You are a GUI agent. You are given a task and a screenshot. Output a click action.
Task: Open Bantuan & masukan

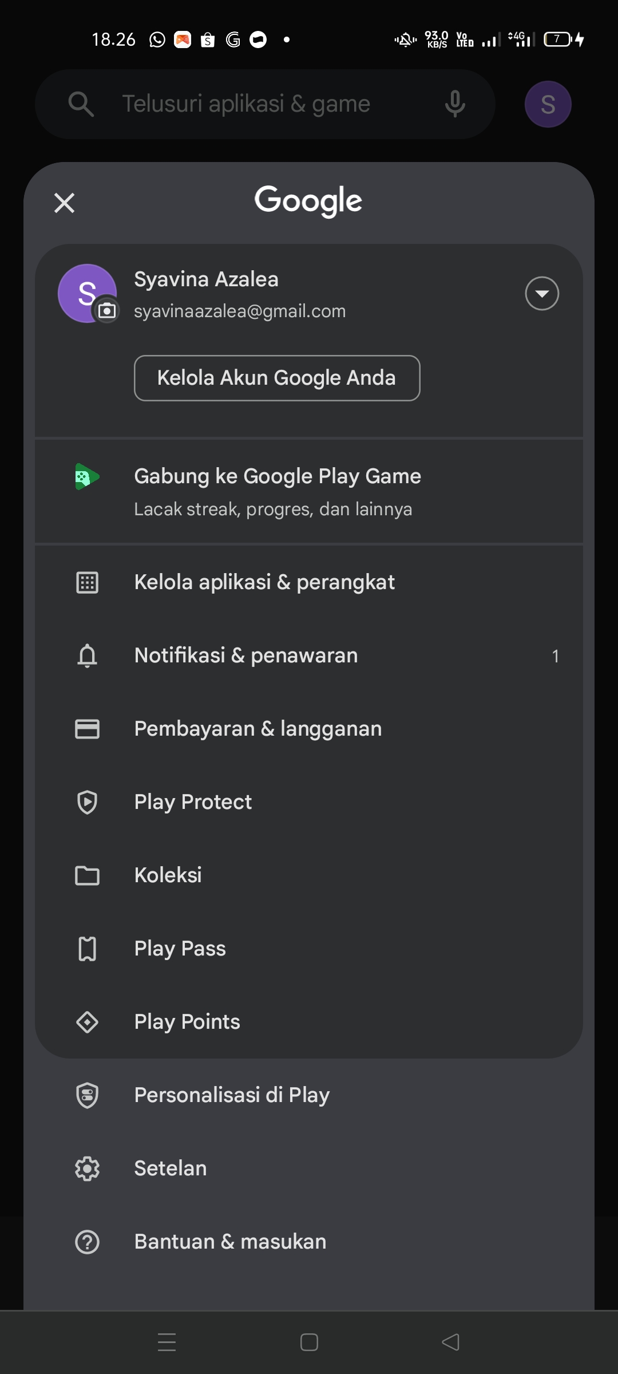tap(230, 1242)
